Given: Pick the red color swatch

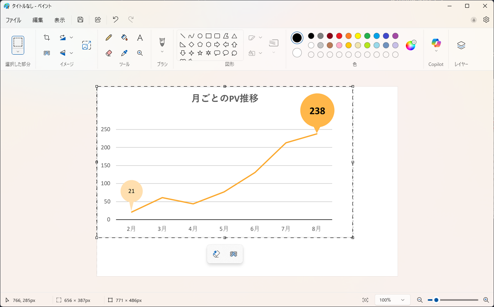Looking at the screenshot, I should (339, 36).
